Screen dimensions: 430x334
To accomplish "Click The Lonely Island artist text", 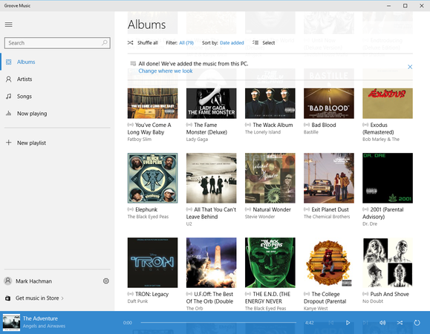I will [x=263, y=132].
